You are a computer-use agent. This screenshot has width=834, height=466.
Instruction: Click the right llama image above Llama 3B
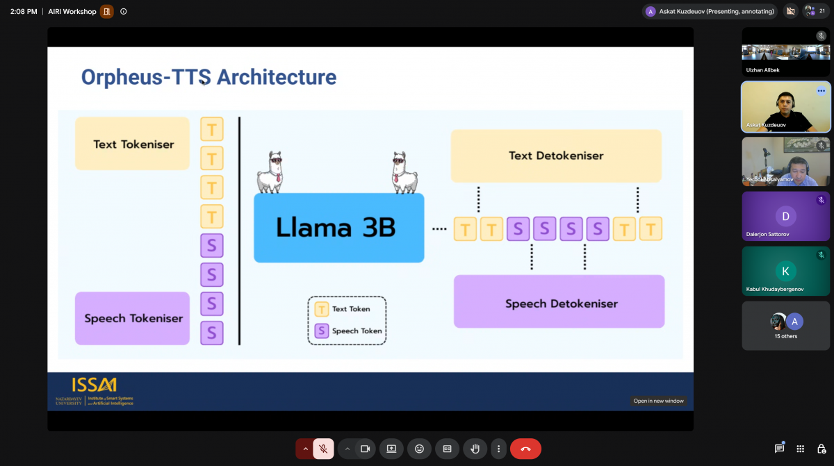click(403, 172)
